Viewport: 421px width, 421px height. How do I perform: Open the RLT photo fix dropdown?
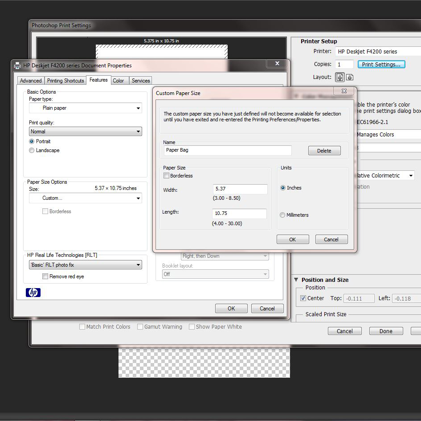pyautogui.click(x=86, y=265)
